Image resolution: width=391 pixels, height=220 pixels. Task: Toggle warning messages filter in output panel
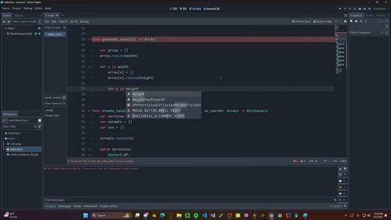click(342, 194)
